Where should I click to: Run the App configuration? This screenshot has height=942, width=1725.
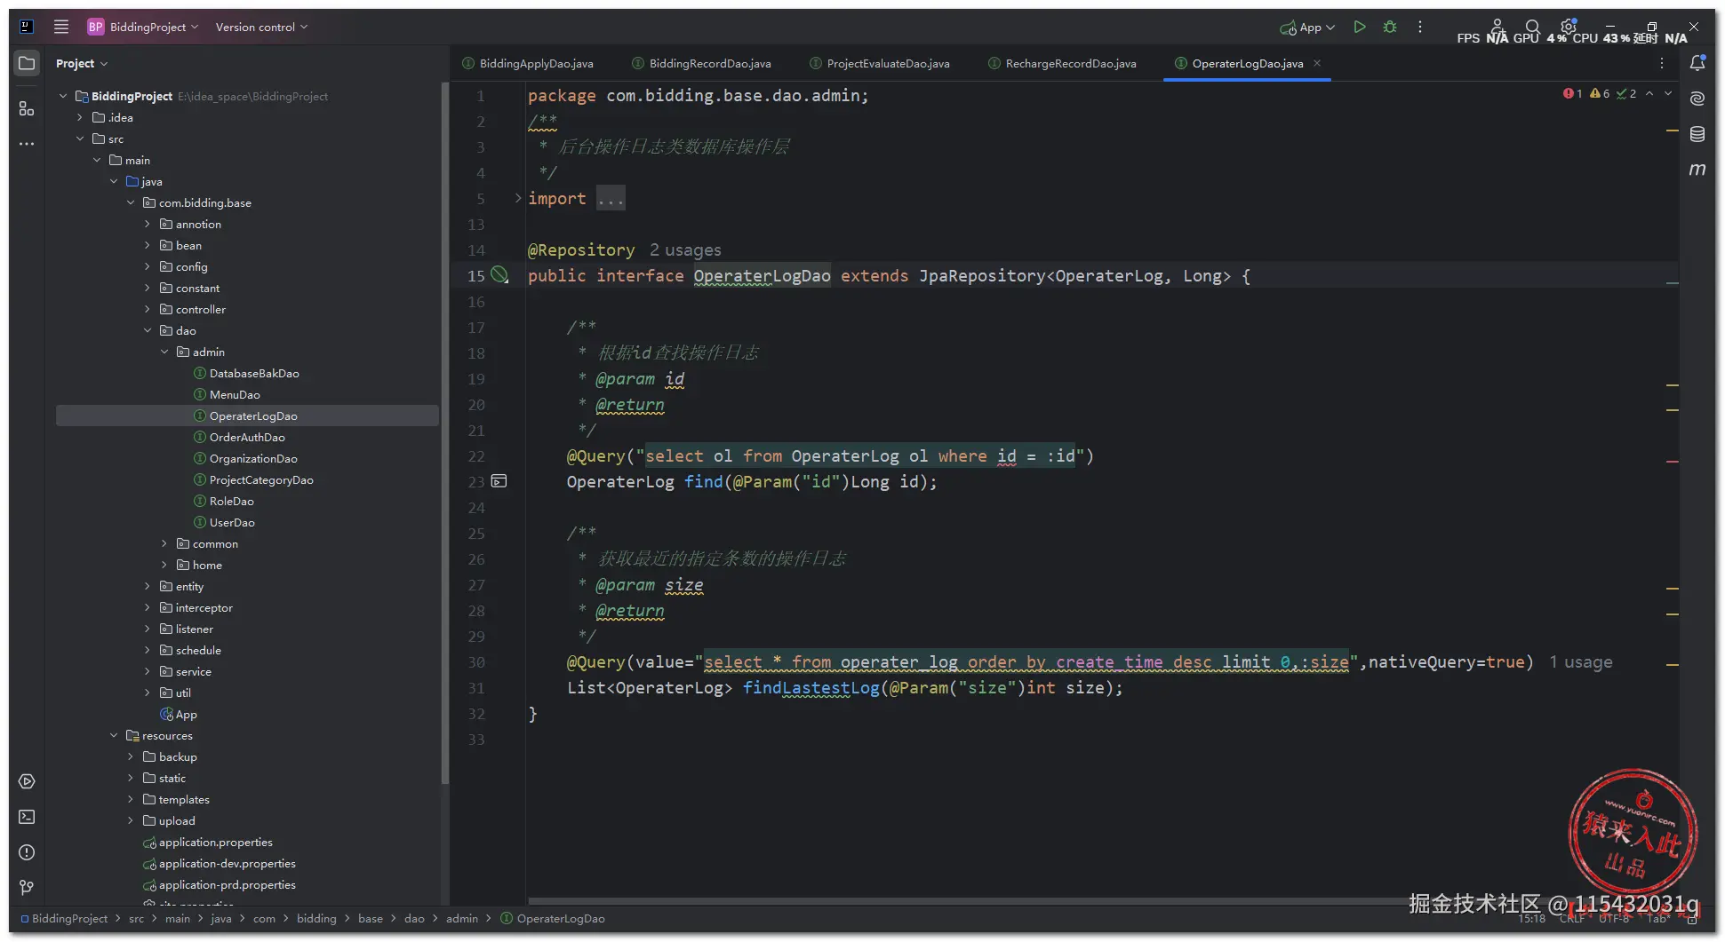click(1359, 27)
